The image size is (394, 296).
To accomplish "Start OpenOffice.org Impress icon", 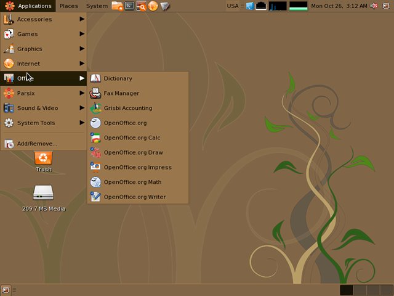I will pyautogui.click(x=95, y=167).
